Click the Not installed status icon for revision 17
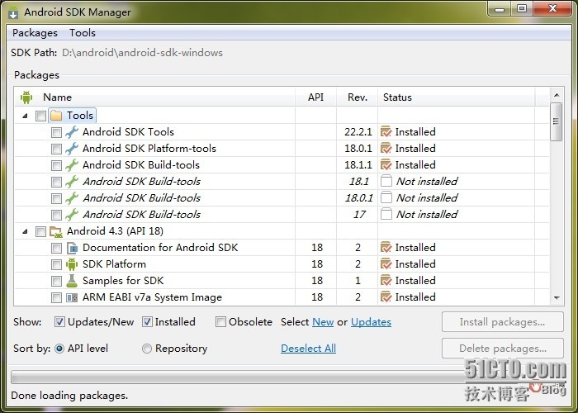Viewport: 578px width, 413px height. [386, 214]
